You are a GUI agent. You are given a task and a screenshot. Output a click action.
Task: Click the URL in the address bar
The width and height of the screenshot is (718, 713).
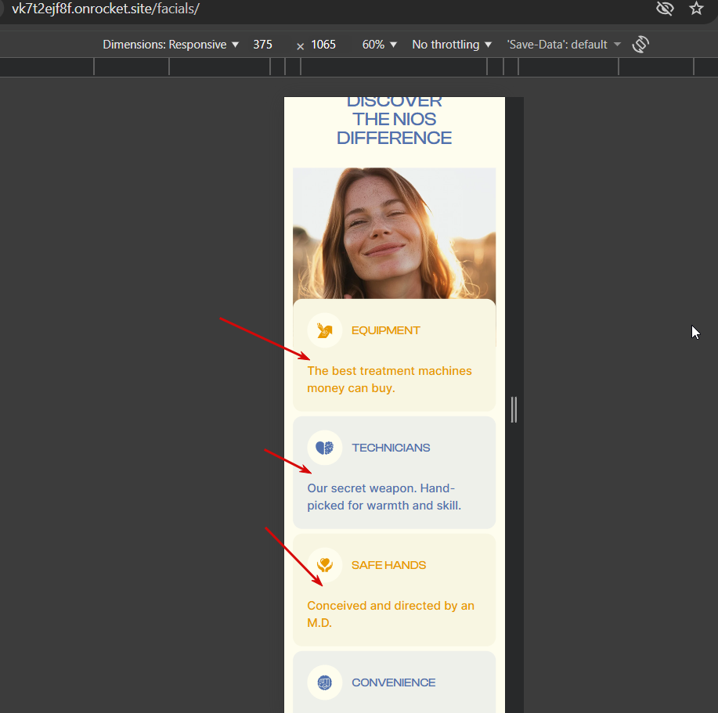point(106,9)
